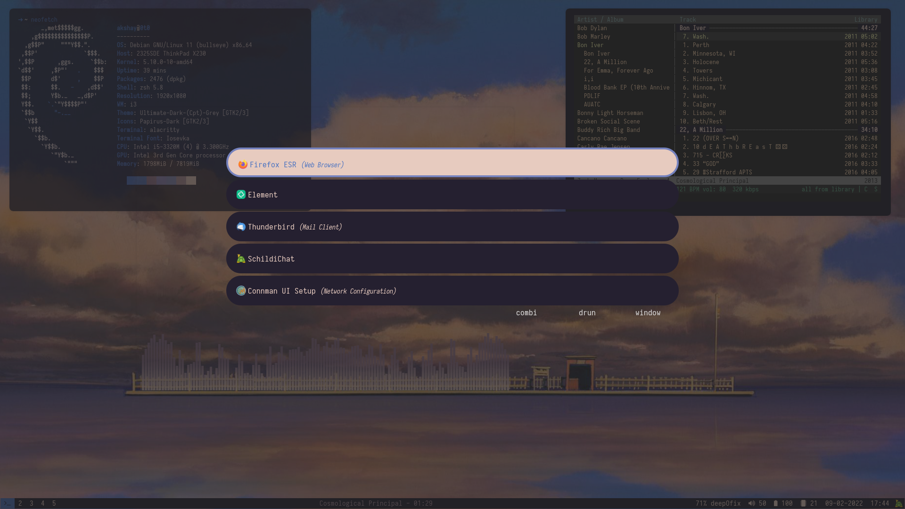Click the date 09-02-2022 in the bar
Image resolution: width=905 pixels, height=509 pixels.
[x=844, y=503]
